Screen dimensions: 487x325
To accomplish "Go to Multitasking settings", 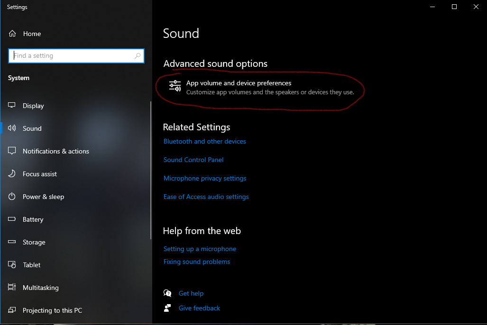I will [x=41, y=288].
